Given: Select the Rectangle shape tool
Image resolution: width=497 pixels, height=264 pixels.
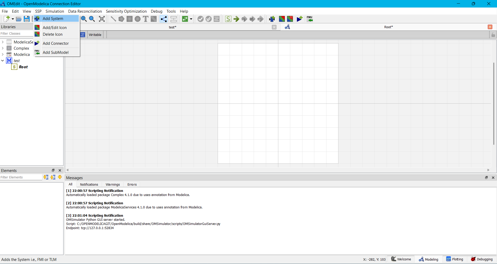Looking at the screenshot, I should pyautogui.click(x=130, y=19).
